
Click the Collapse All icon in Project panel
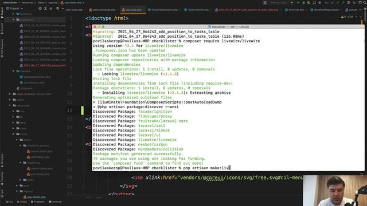[51, 8]
